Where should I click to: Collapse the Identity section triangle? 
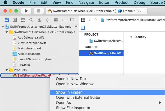pos(131,37)
